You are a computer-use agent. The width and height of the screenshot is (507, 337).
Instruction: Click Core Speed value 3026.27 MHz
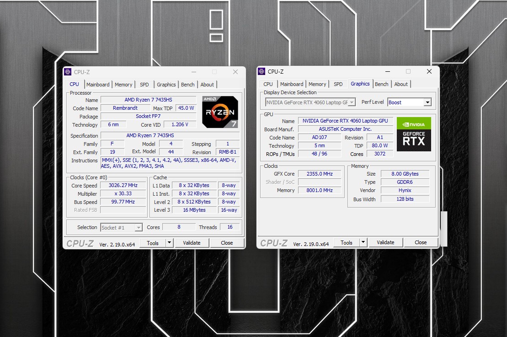[x=123, y=185]
